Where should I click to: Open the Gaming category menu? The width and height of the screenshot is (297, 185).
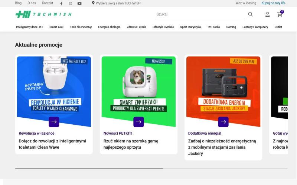[231, 27]
